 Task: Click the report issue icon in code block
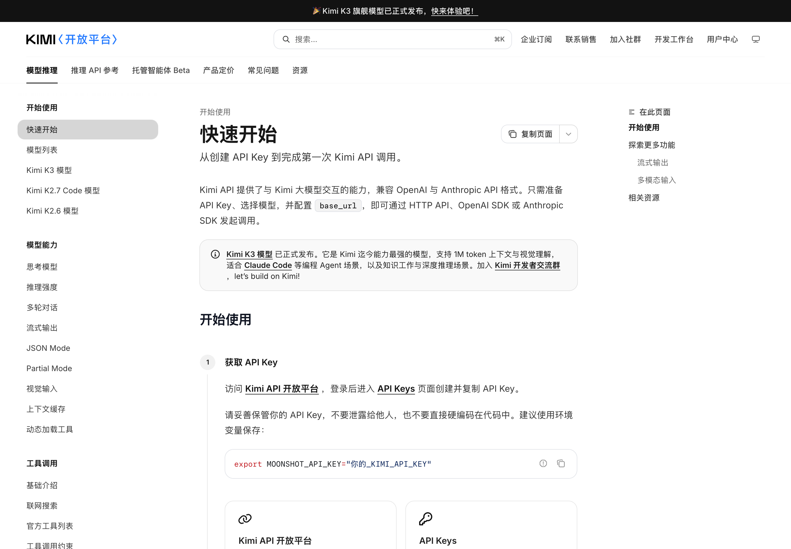(x=543, y=464)
